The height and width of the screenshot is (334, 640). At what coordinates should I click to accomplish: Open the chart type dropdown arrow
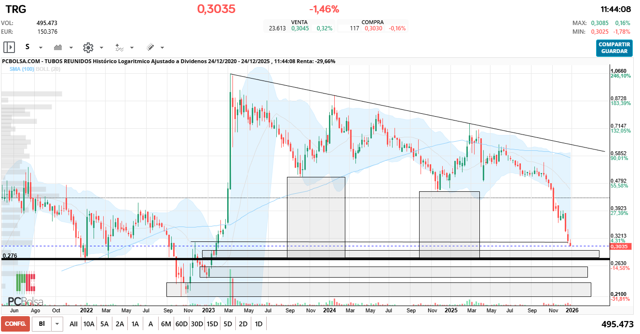[71, 48]
